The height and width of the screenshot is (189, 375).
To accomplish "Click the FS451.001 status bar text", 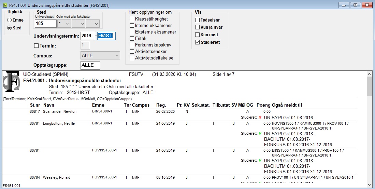I will click(12, 186).
